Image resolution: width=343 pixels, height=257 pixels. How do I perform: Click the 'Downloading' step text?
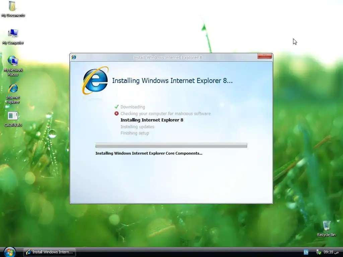pos(133,107)
